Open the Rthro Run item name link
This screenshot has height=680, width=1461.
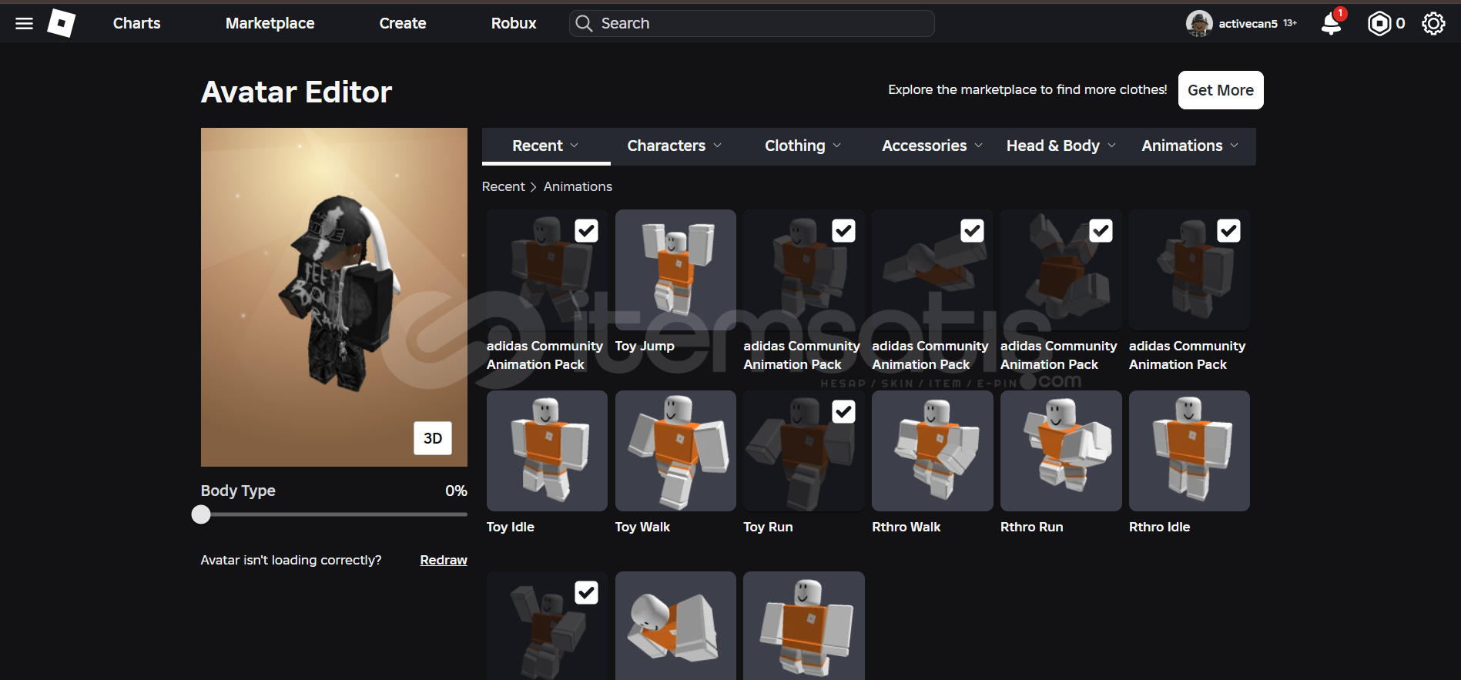[1032, 527]
